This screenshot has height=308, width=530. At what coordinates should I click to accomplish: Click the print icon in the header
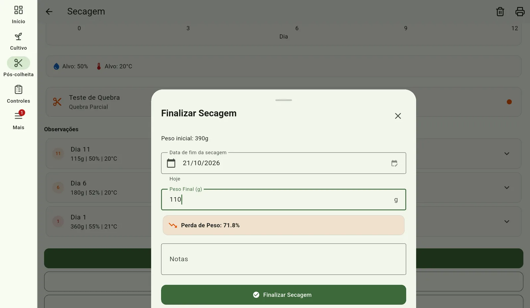520,12
